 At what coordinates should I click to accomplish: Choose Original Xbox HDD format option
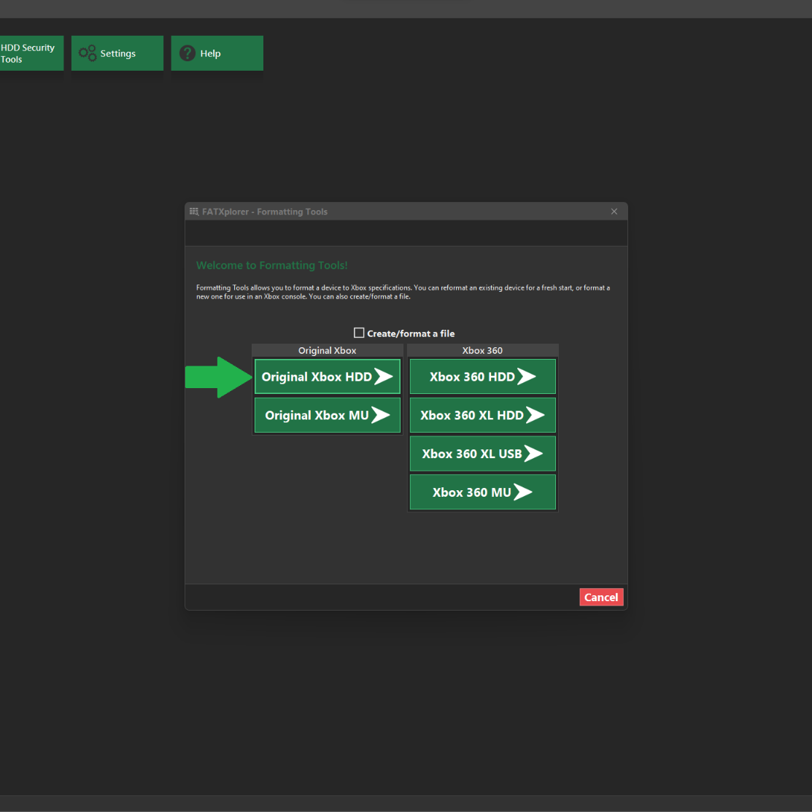(328, 376)
